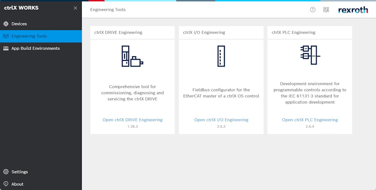Open ctrlX PLC Engineering link
The height and width of the screenshot is (190, 376).
pos(310,120)
